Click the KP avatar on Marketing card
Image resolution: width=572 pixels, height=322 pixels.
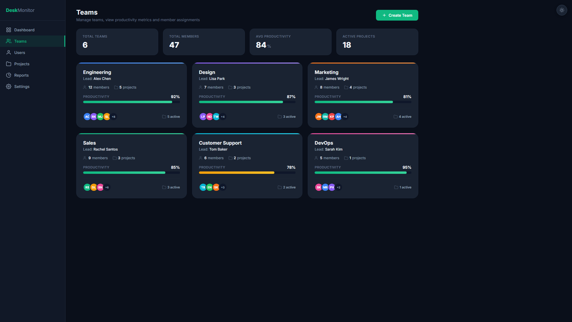pos(332,117)
